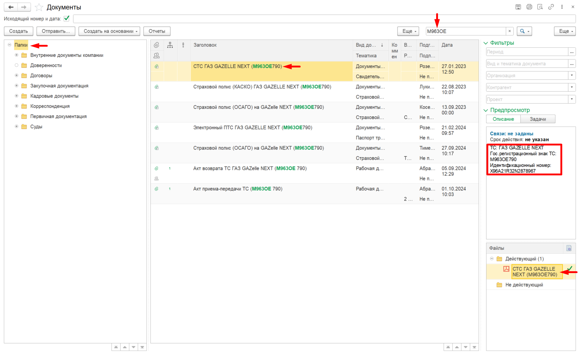Click the save icon in top-right toolbar
Viewport: 579px width, 354px height.
click(518, 7)
